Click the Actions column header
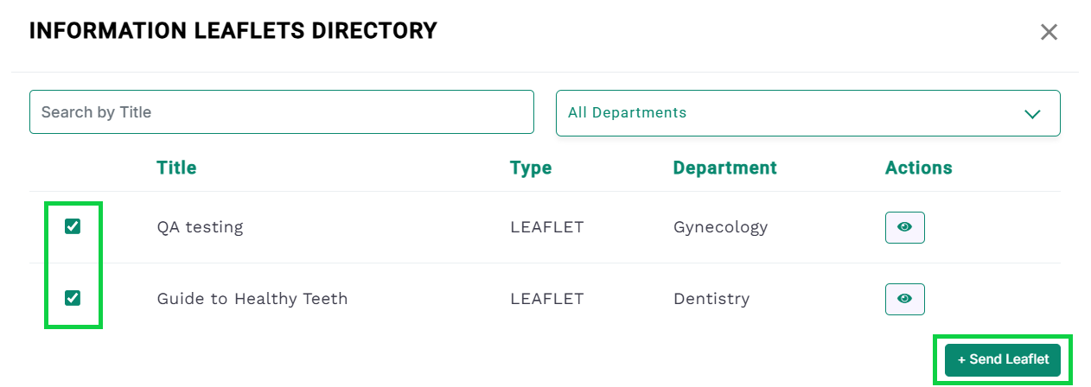 pos(918,168)
